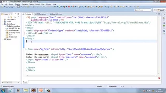This screenshot has height=93, width=166.
Task: Click the Writable status bar entry
Action: coord(100,86)
